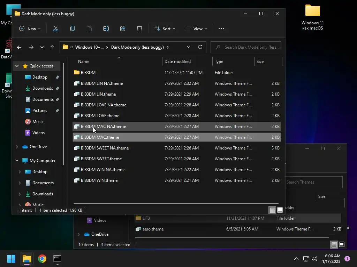Refresh the Dark Mode only folder
This screenshot has height=267, width=357.
tap(200, 47)
